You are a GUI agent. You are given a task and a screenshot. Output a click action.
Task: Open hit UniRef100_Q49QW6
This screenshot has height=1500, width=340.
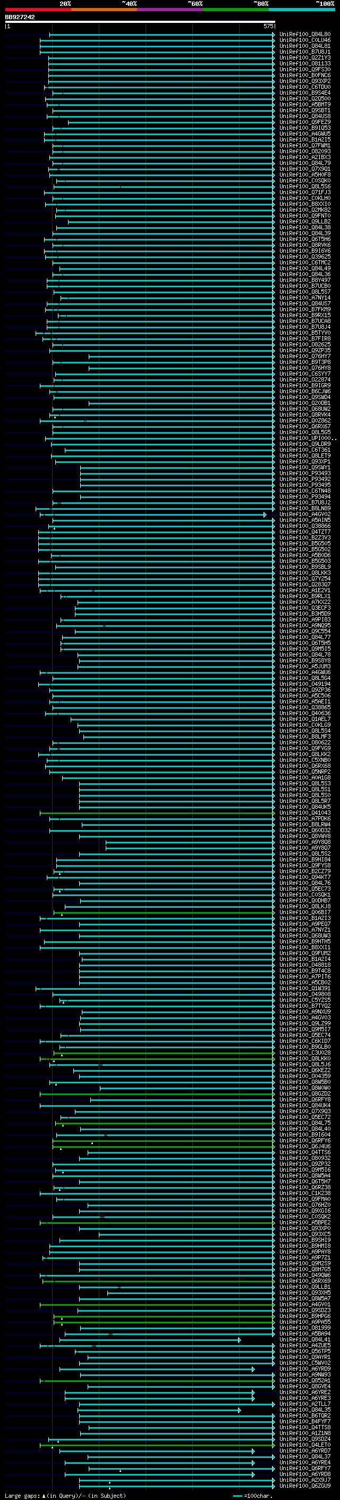pos(304,1275)
